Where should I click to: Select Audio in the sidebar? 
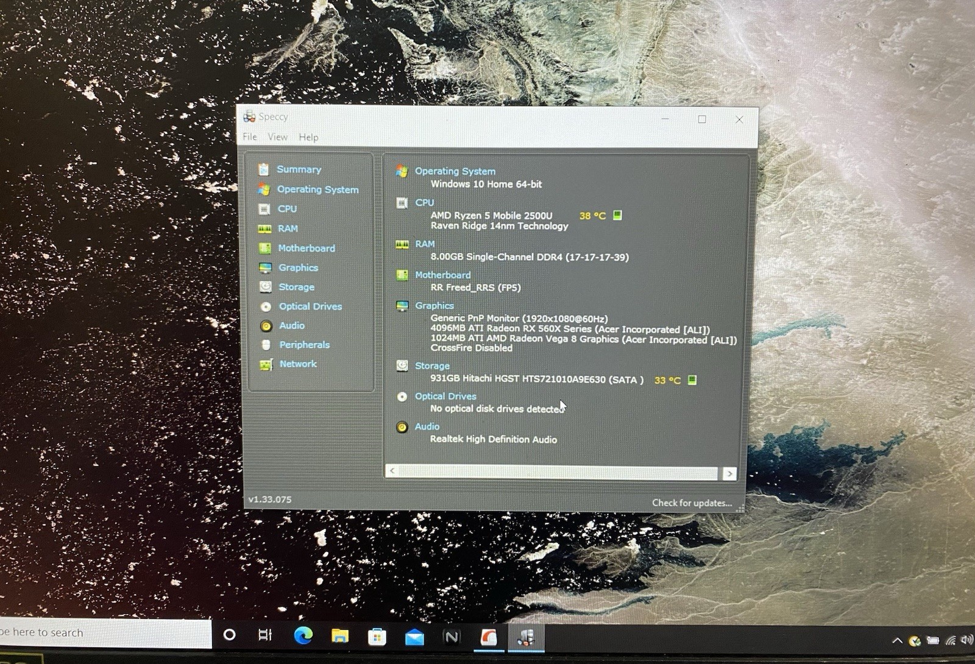[292, 325]
